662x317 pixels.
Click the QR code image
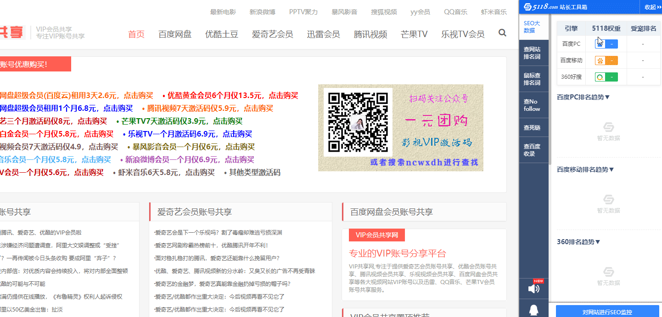(358, 122)
